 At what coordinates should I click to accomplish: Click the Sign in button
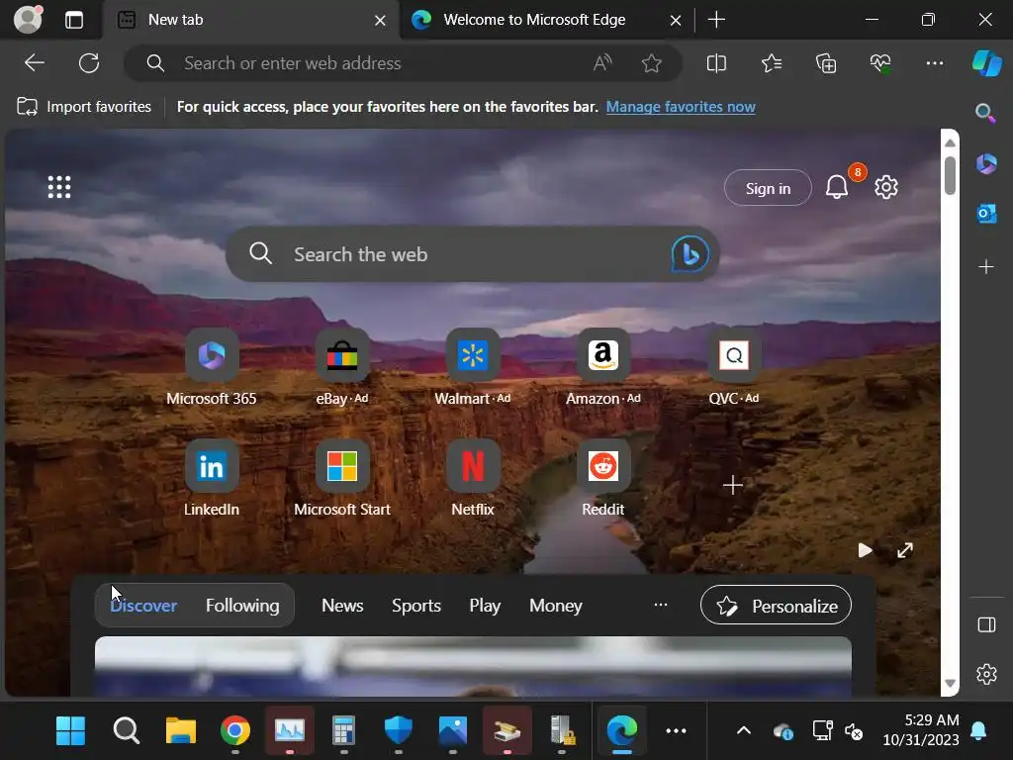[768, 188]
